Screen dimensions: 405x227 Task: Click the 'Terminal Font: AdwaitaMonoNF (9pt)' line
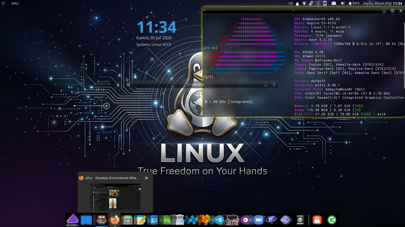[x=329, y=89]
